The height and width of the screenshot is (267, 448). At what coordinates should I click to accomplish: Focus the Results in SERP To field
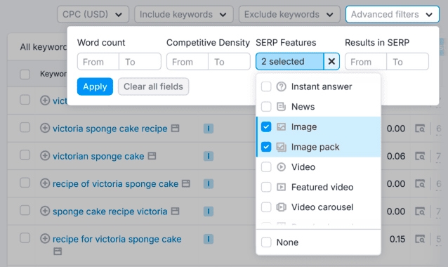tap(408, 61)
